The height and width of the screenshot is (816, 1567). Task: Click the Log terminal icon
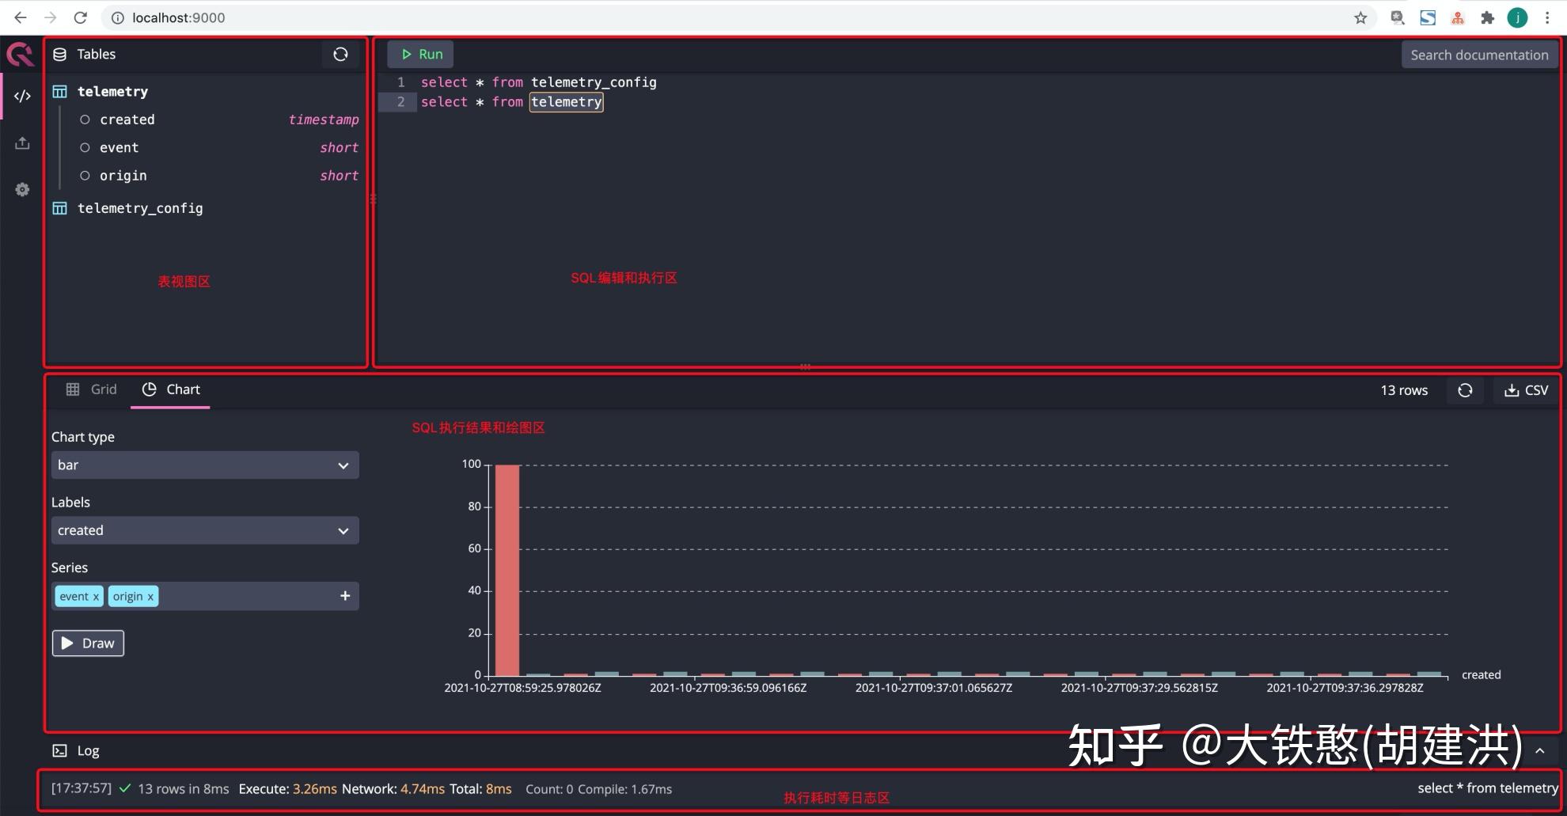[x=59, y=750]
